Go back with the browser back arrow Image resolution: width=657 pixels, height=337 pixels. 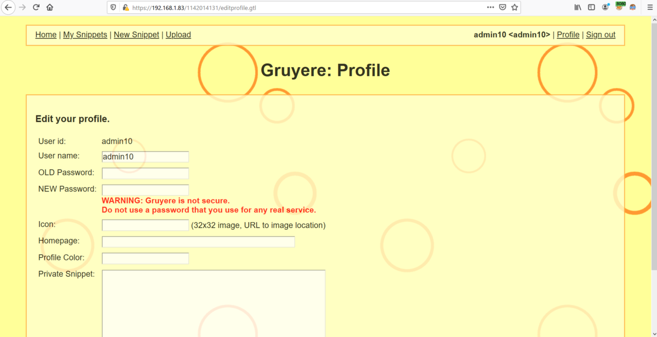pyautogui.click(x=8, y=8)
